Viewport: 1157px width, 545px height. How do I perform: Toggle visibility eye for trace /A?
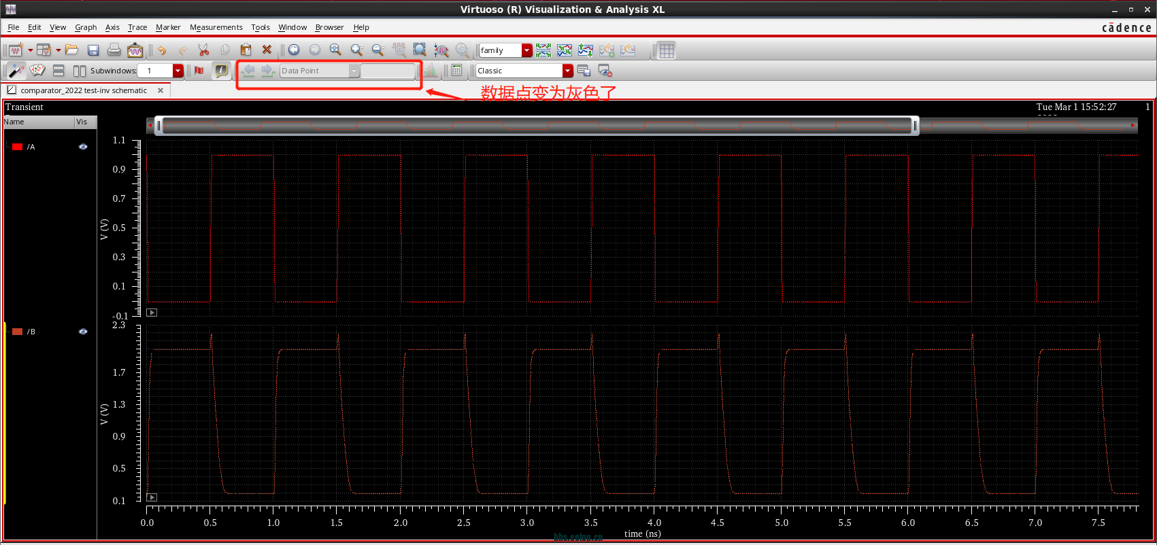83,147
